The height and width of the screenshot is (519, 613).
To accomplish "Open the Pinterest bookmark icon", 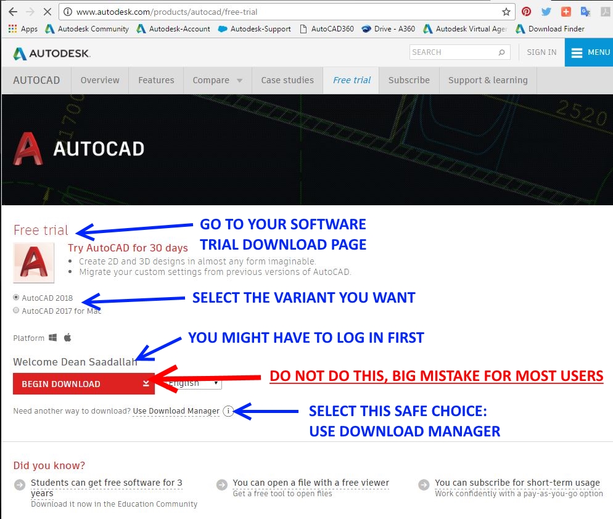I will [526, 10].
